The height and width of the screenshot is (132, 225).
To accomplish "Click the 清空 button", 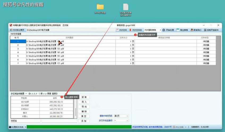I will point(84,116).
